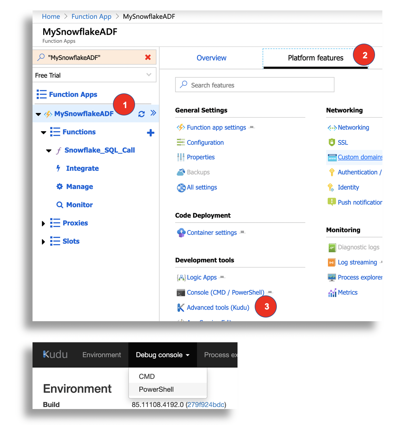Select the Slots tree item
The width and height of the screenshot is (402, 425).
(71, 241)
